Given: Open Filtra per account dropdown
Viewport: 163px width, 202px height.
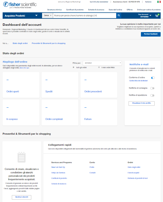Looking at the screenshot, I should [102, 63].
